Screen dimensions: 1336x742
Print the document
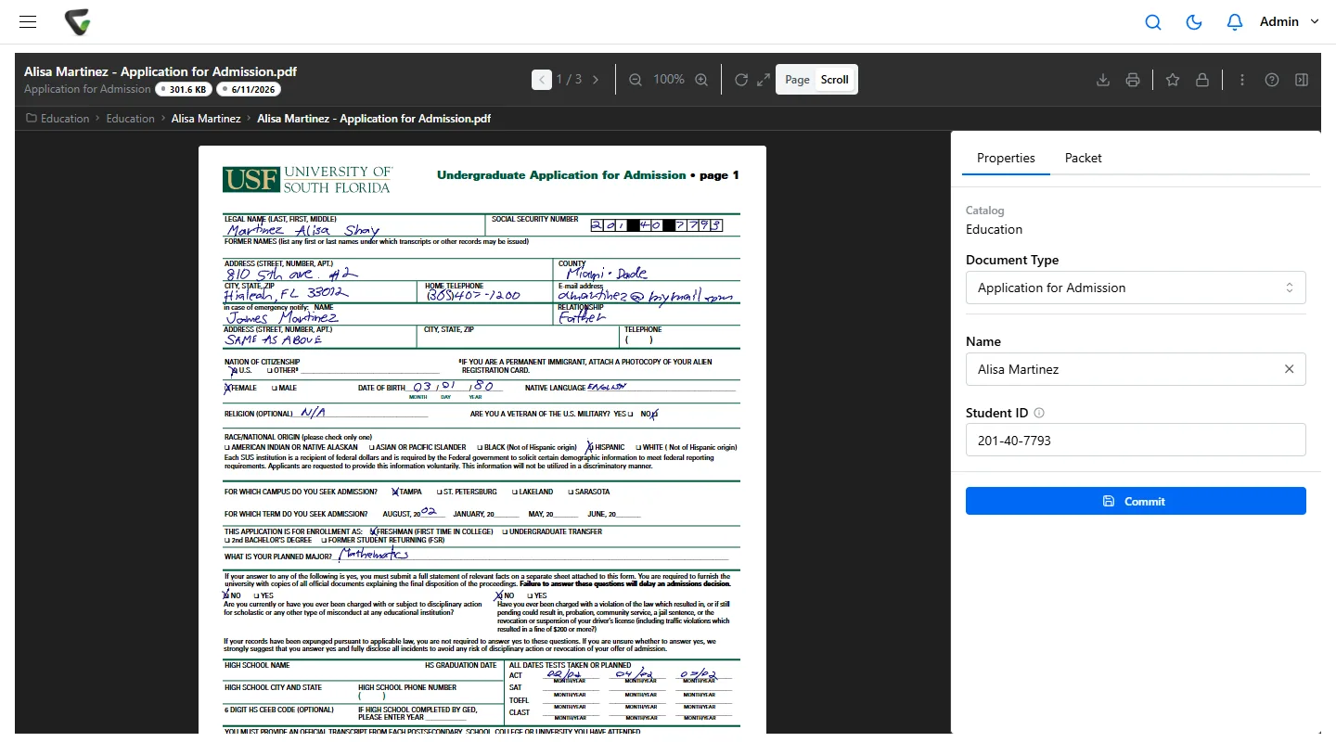click(1133, 80)
